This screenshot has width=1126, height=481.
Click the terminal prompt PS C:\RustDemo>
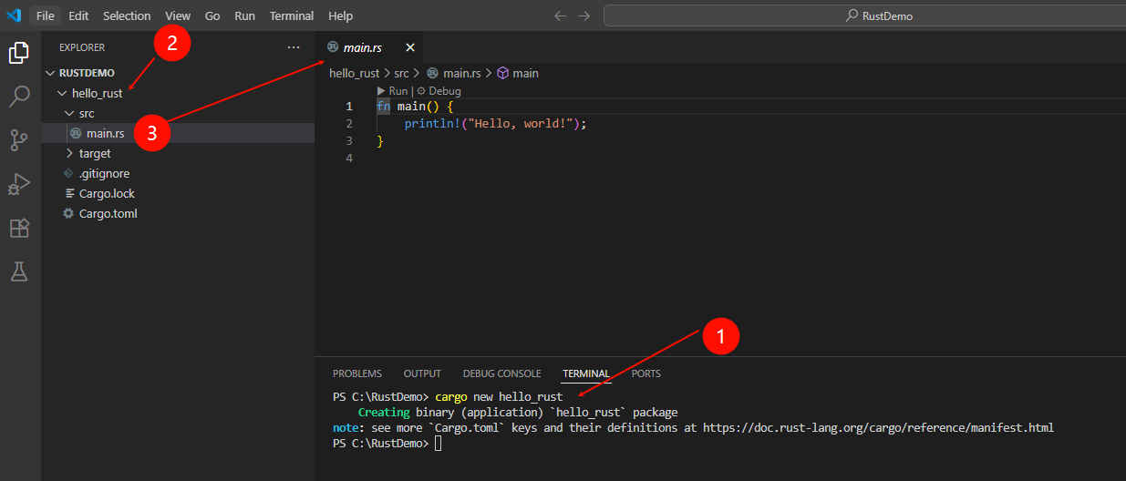coord(380,443)
